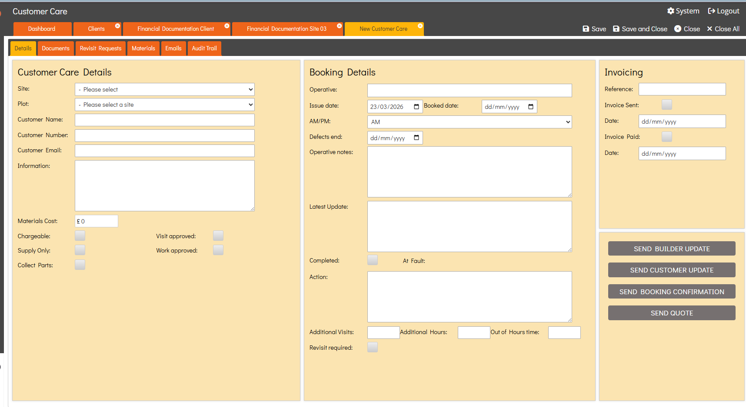This screenshot has height=407, width=746.
Task: Open the Defects end calendar picker
Action: (x=416, y=138)
